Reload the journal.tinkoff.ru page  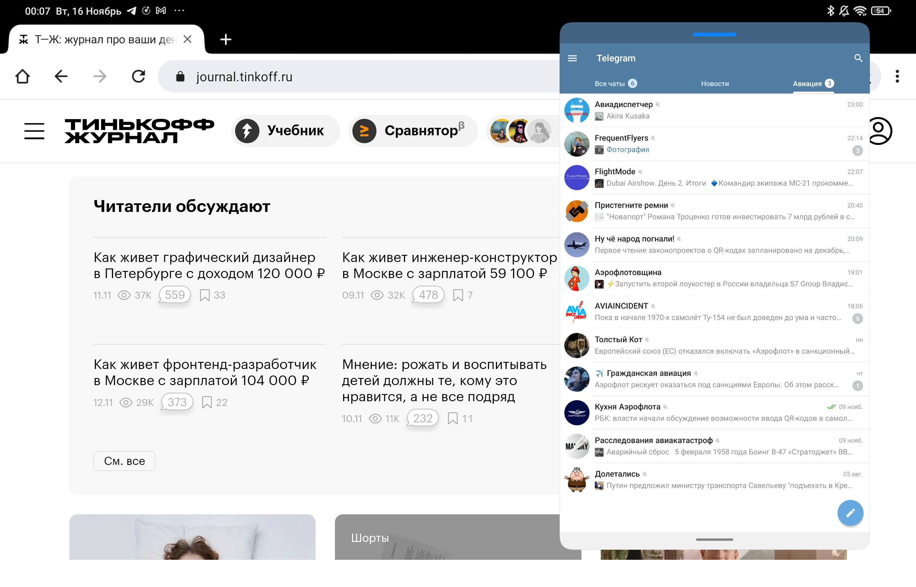(138, 77)
